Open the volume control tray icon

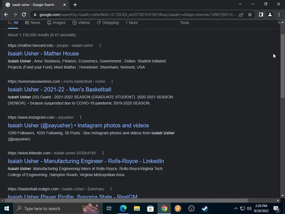[249, 208]
